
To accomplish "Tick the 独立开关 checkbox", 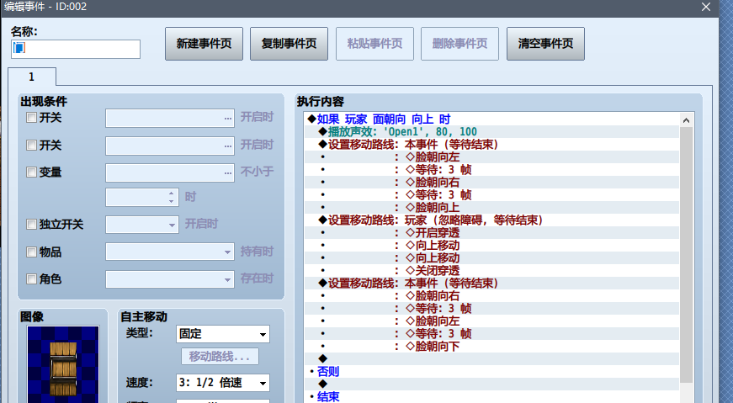I will point(31,225).
